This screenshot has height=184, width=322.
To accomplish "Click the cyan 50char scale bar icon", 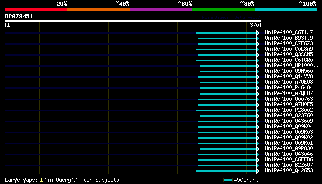I will coord(228,180).
